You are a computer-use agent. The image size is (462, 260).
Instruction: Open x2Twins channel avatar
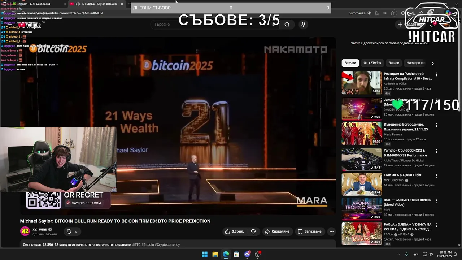click(25, 231)
